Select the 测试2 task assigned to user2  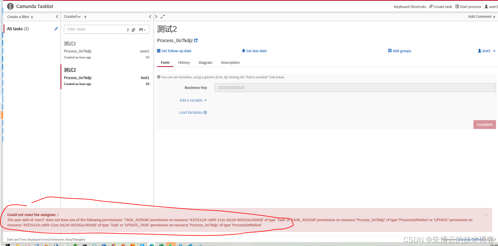coord(107,50)
